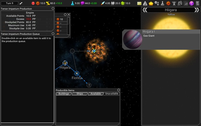Open production screen orange gear button
The width and height of the screenshot is (201, 126).
point(168,3)
